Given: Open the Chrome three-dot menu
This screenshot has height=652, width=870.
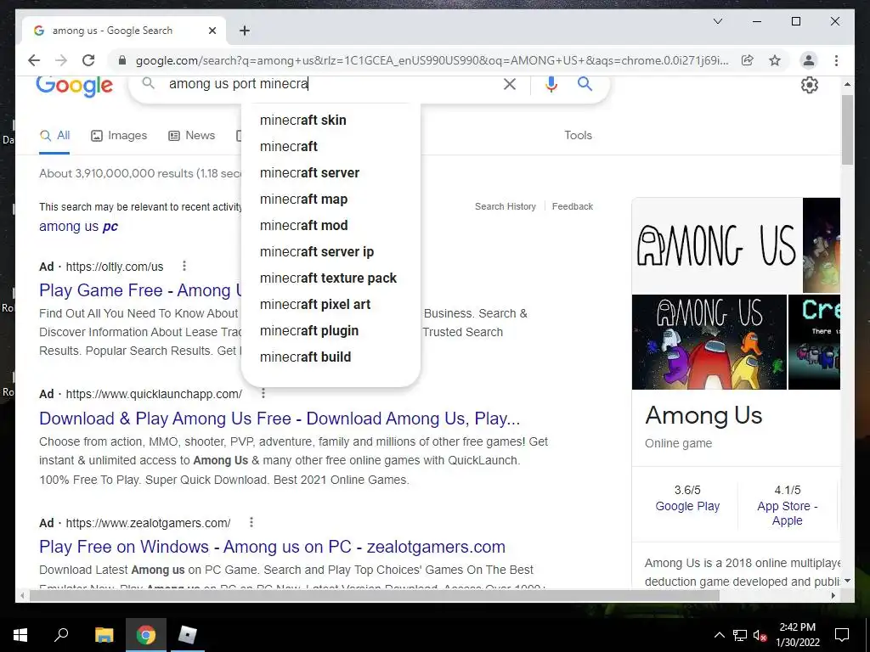Looking at the screenshot, I should [836, 60].
